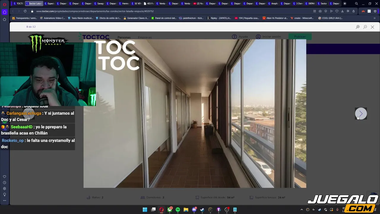
Task: Open Discord from the taskbar
Action: (194, 210)
